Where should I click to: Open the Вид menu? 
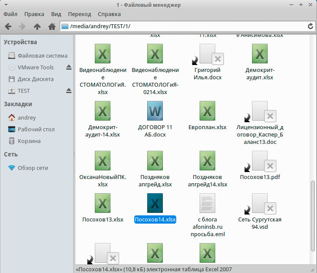tap(56, 14)
